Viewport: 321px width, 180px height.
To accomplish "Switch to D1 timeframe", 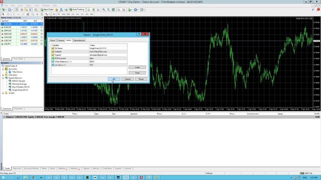I will click(82, 14).
